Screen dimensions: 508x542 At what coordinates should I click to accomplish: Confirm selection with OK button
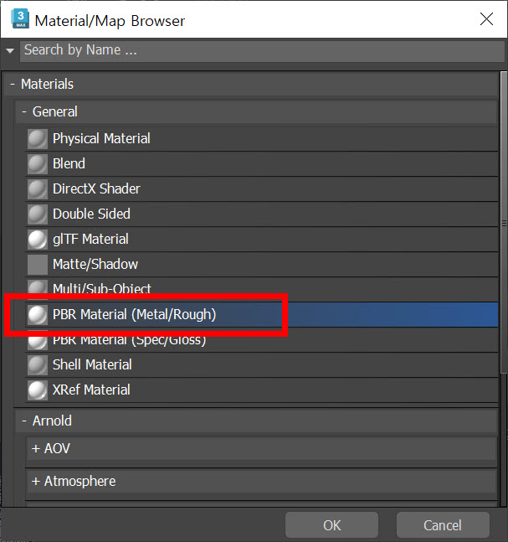click(332, 525)
